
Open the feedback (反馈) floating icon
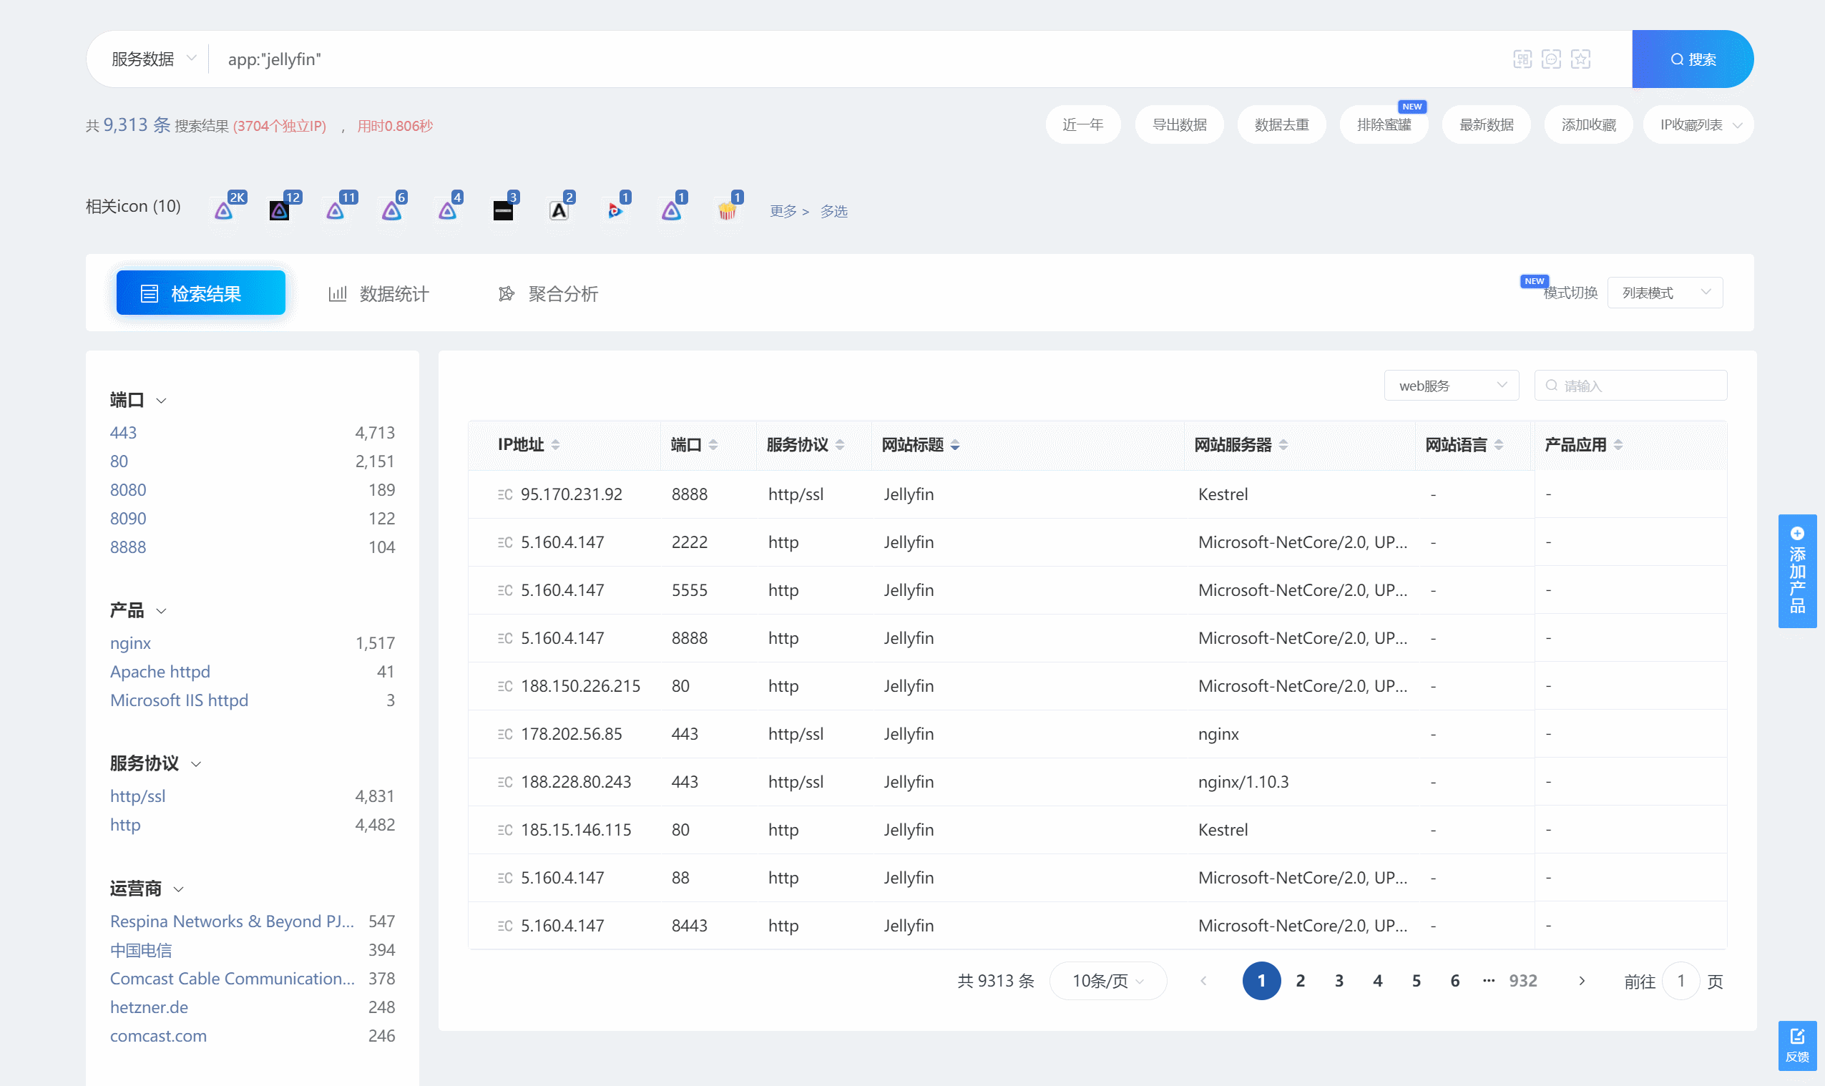1797,1045
